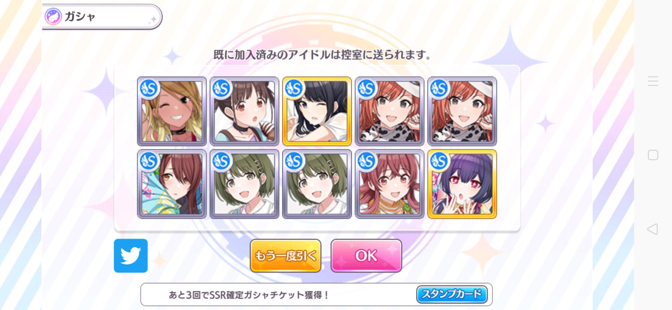Open the gold-framed black-haired idol card

coord(317,111)
